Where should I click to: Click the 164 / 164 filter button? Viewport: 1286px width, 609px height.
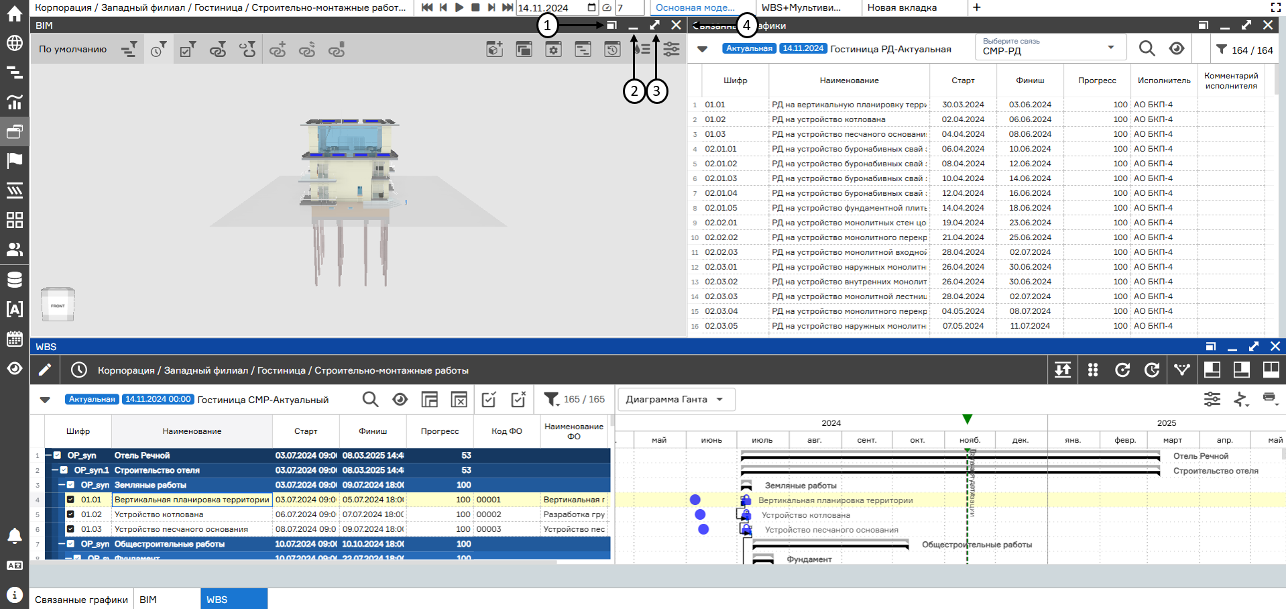click(x=1244, y=50)
